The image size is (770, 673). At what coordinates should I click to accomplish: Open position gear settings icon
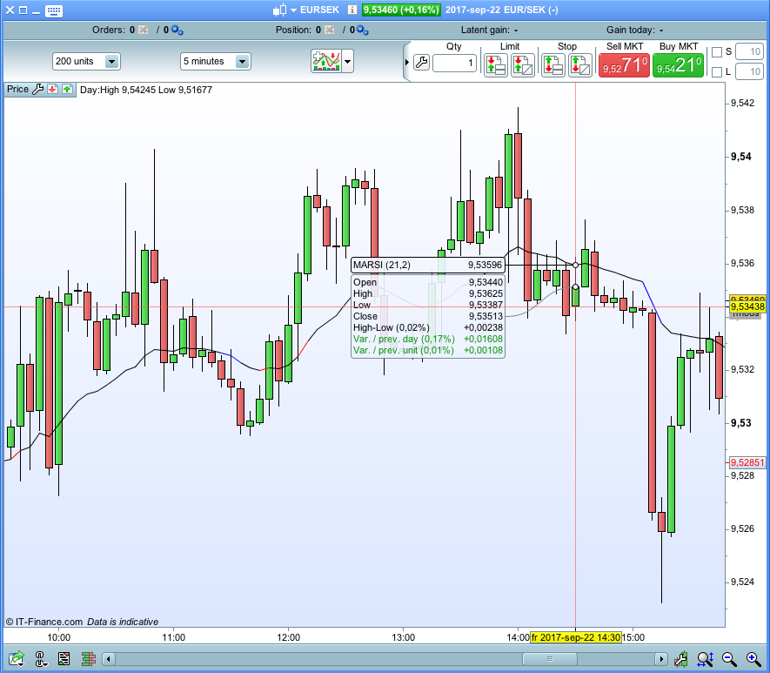(363, 30)
